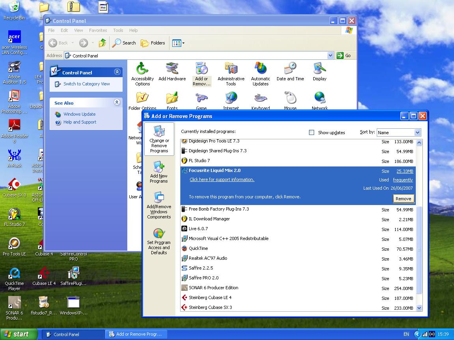Select Realtek AC'97 Audio row
This screenshot has width=454, height=340.
pos(298,258)
